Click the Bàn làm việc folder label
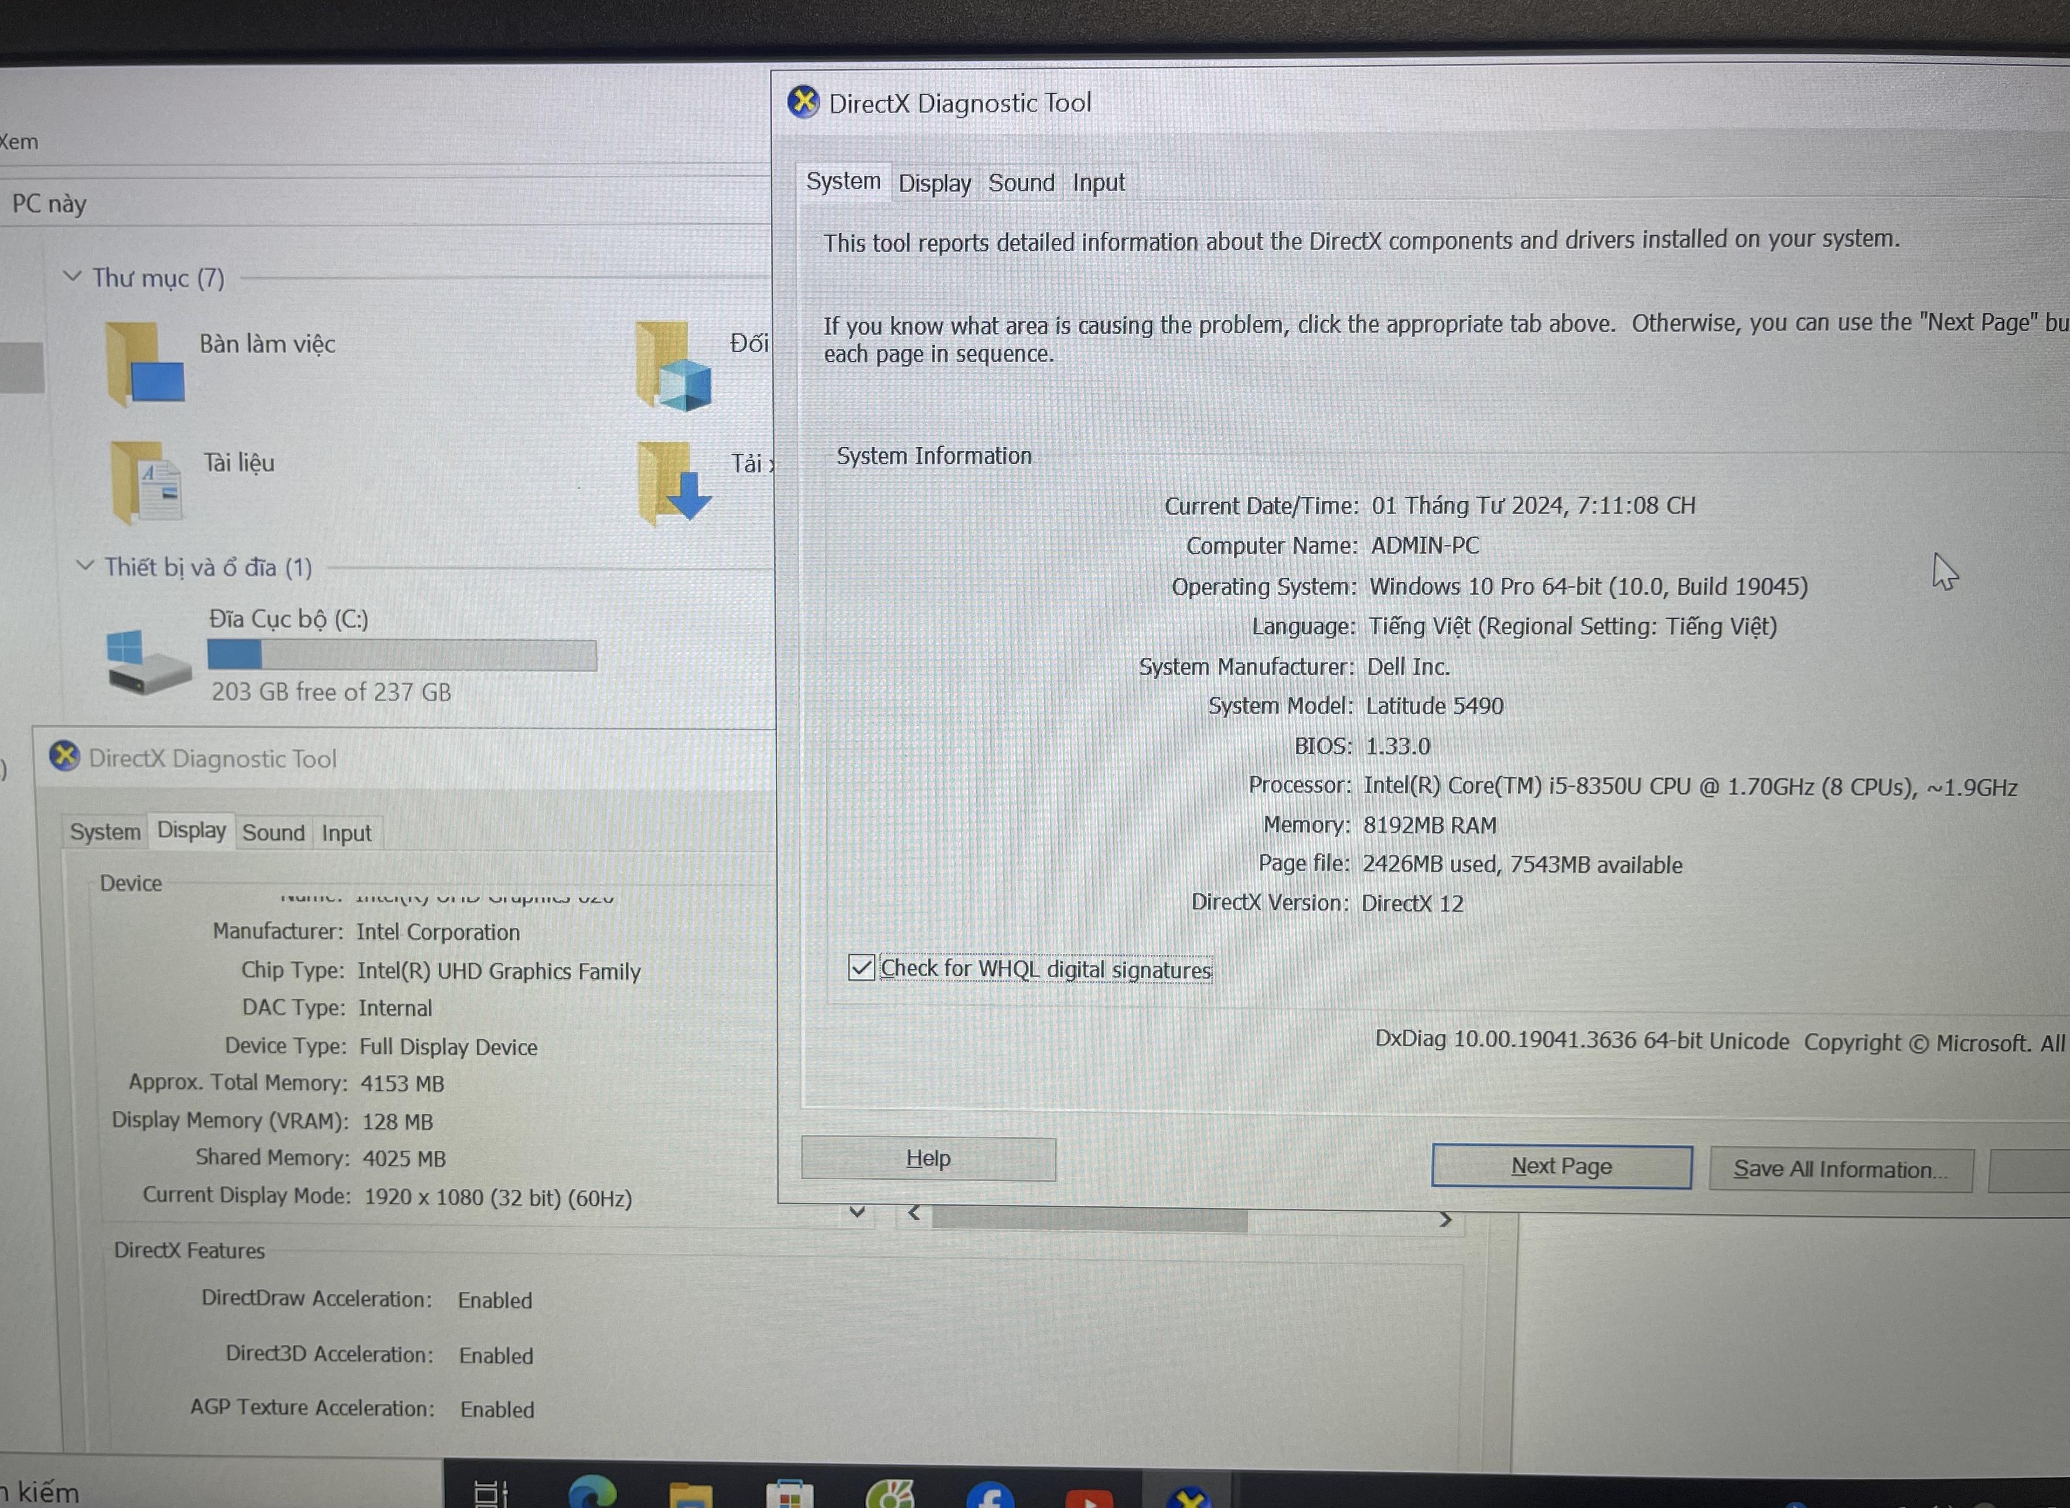 (x=267, y=344)
